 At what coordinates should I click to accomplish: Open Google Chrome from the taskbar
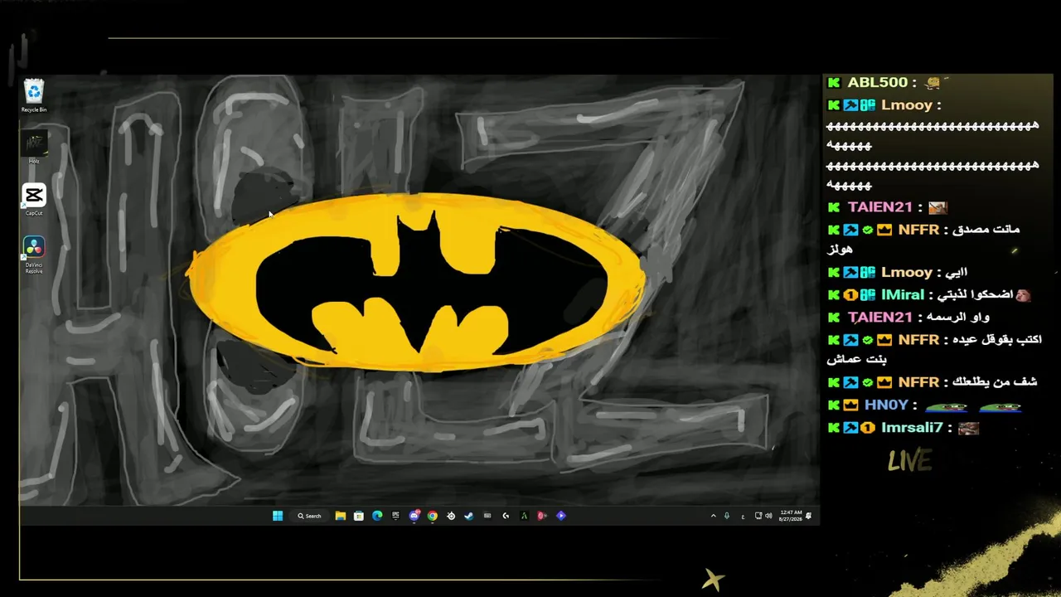click(x=433, y=516)
